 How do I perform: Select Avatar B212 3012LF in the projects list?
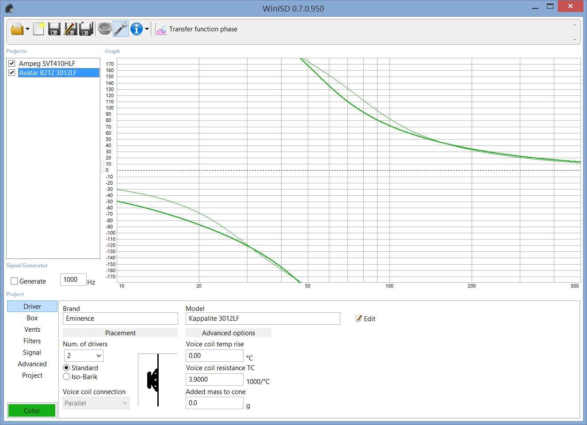pyautogui.click(x=58, y=72)
